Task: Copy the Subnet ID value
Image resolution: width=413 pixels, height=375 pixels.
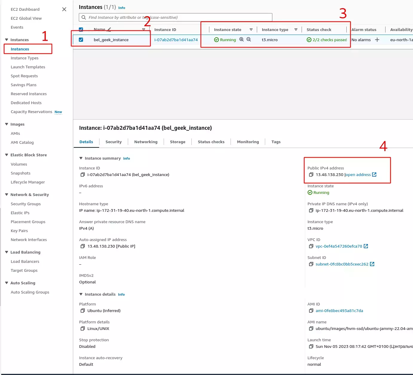Action: click(311, 264)
